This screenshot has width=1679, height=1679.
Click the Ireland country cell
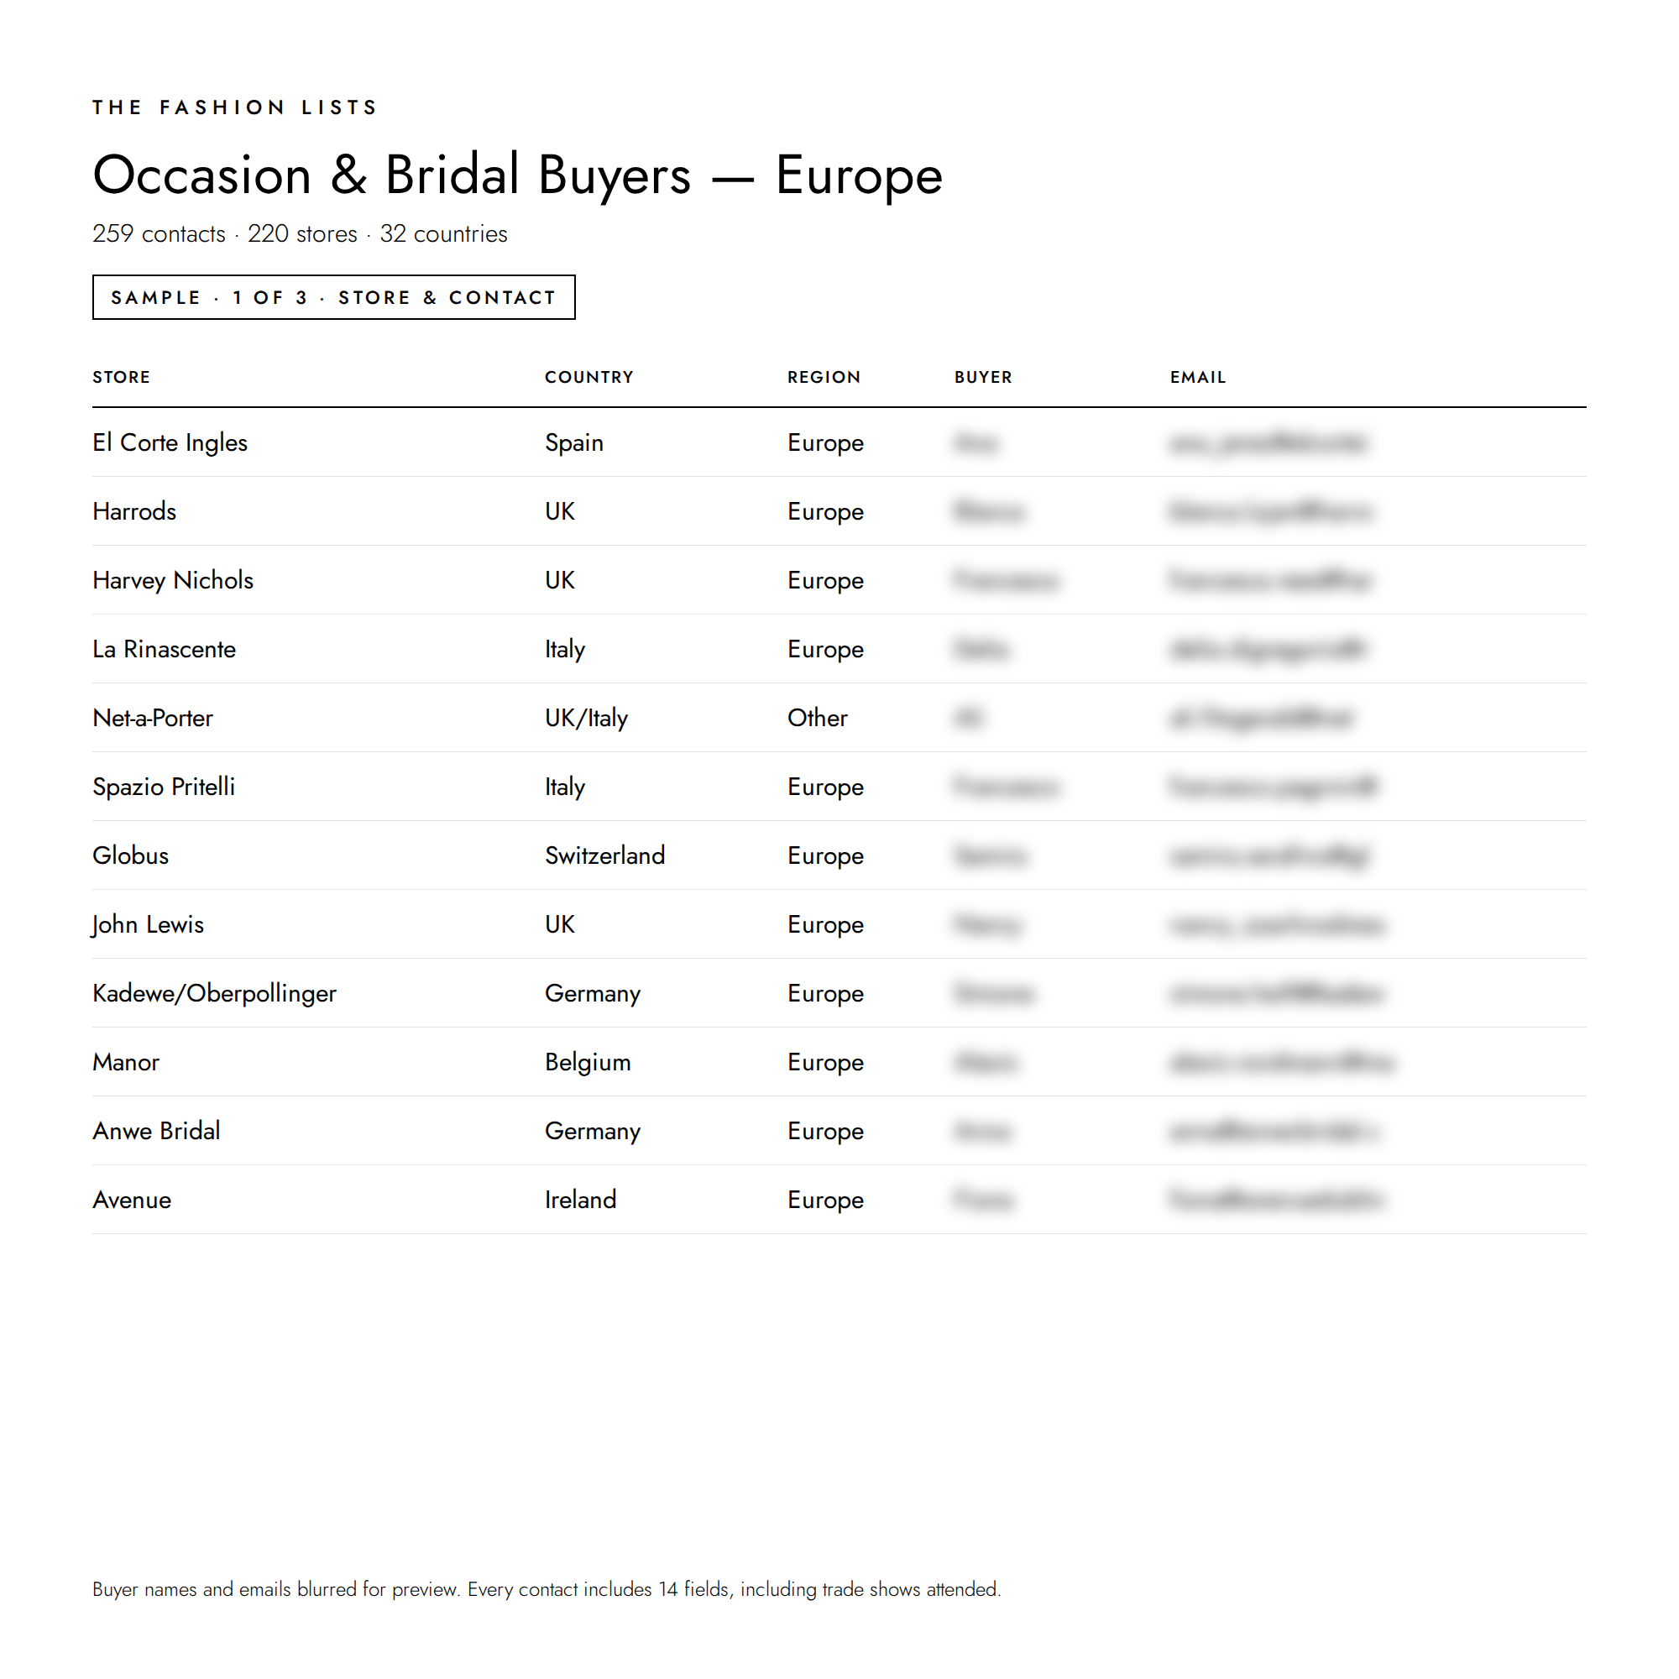(581, 1200)
